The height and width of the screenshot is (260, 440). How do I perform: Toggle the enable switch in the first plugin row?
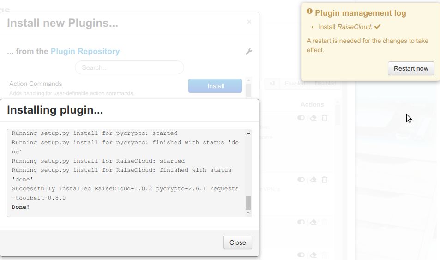point(301,118)
